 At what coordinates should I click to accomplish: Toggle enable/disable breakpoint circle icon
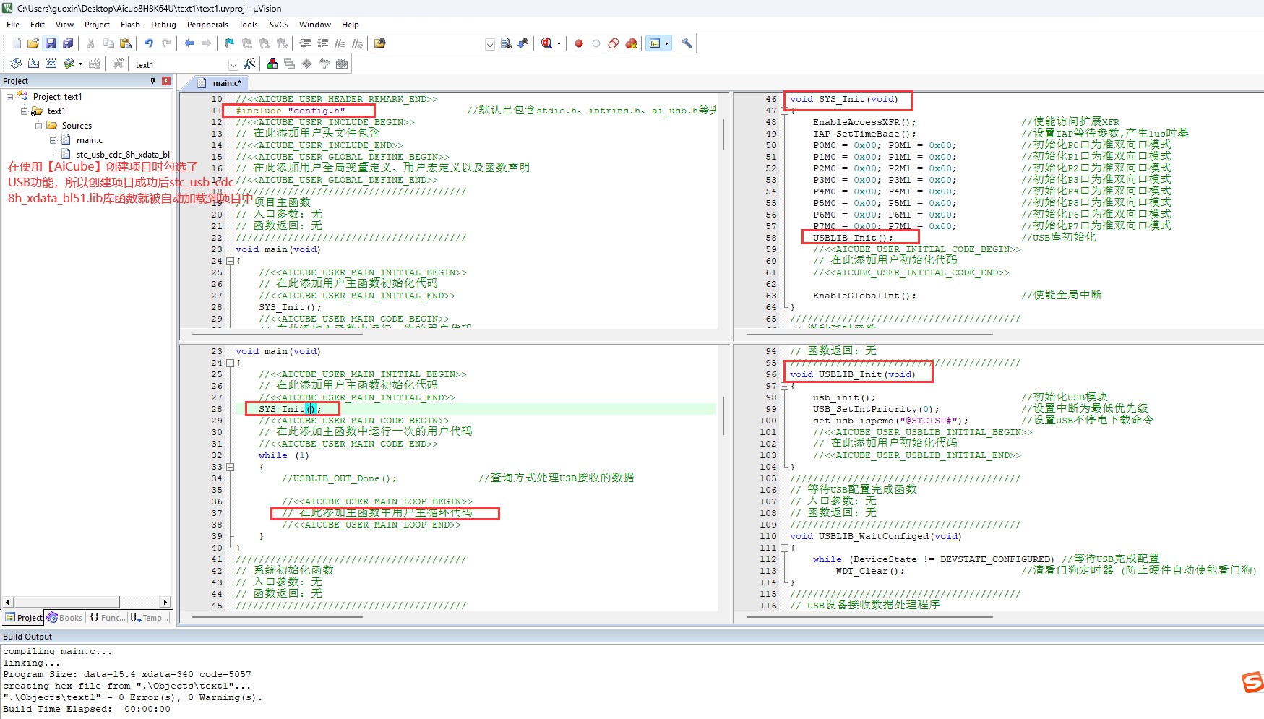[596, 43]
